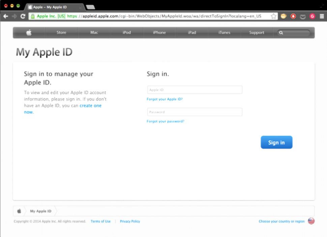327x237 pixels.
Task: Select the iTunes navigation item
Action: (x=224, y=33)
